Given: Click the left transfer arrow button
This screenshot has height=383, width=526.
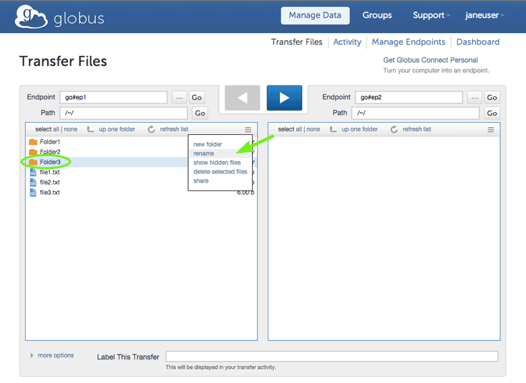Looking at the screenshot, I should pos(242,98).
